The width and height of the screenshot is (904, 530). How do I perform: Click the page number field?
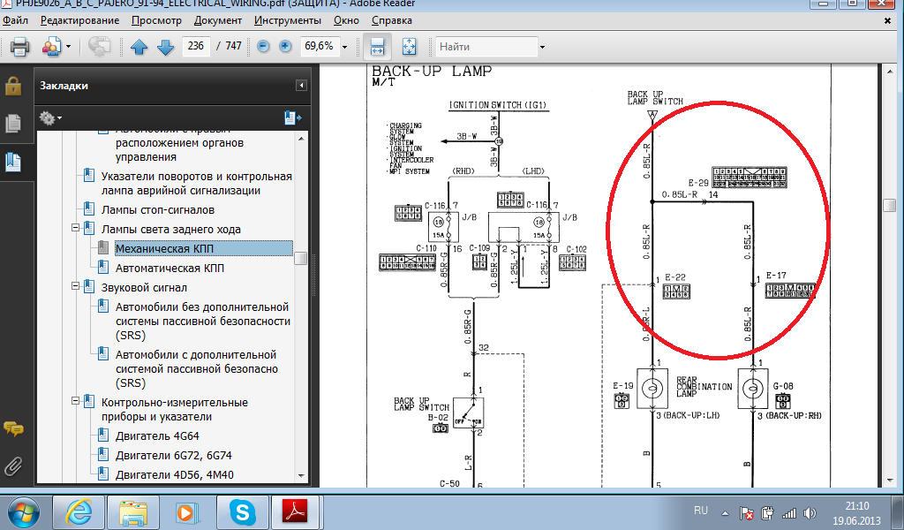(198, 47)
